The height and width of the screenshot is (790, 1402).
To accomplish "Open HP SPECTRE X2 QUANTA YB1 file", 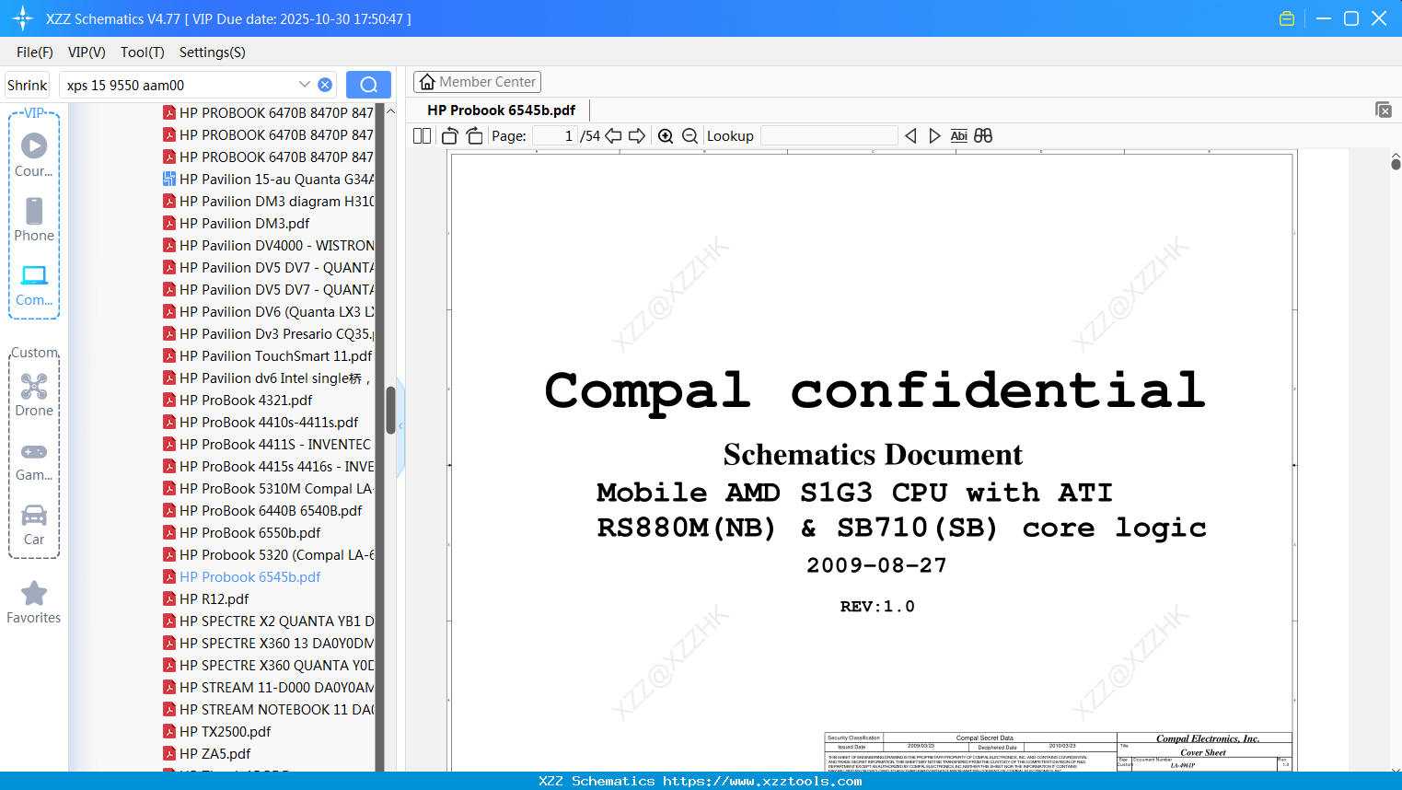I will point(268,621).
